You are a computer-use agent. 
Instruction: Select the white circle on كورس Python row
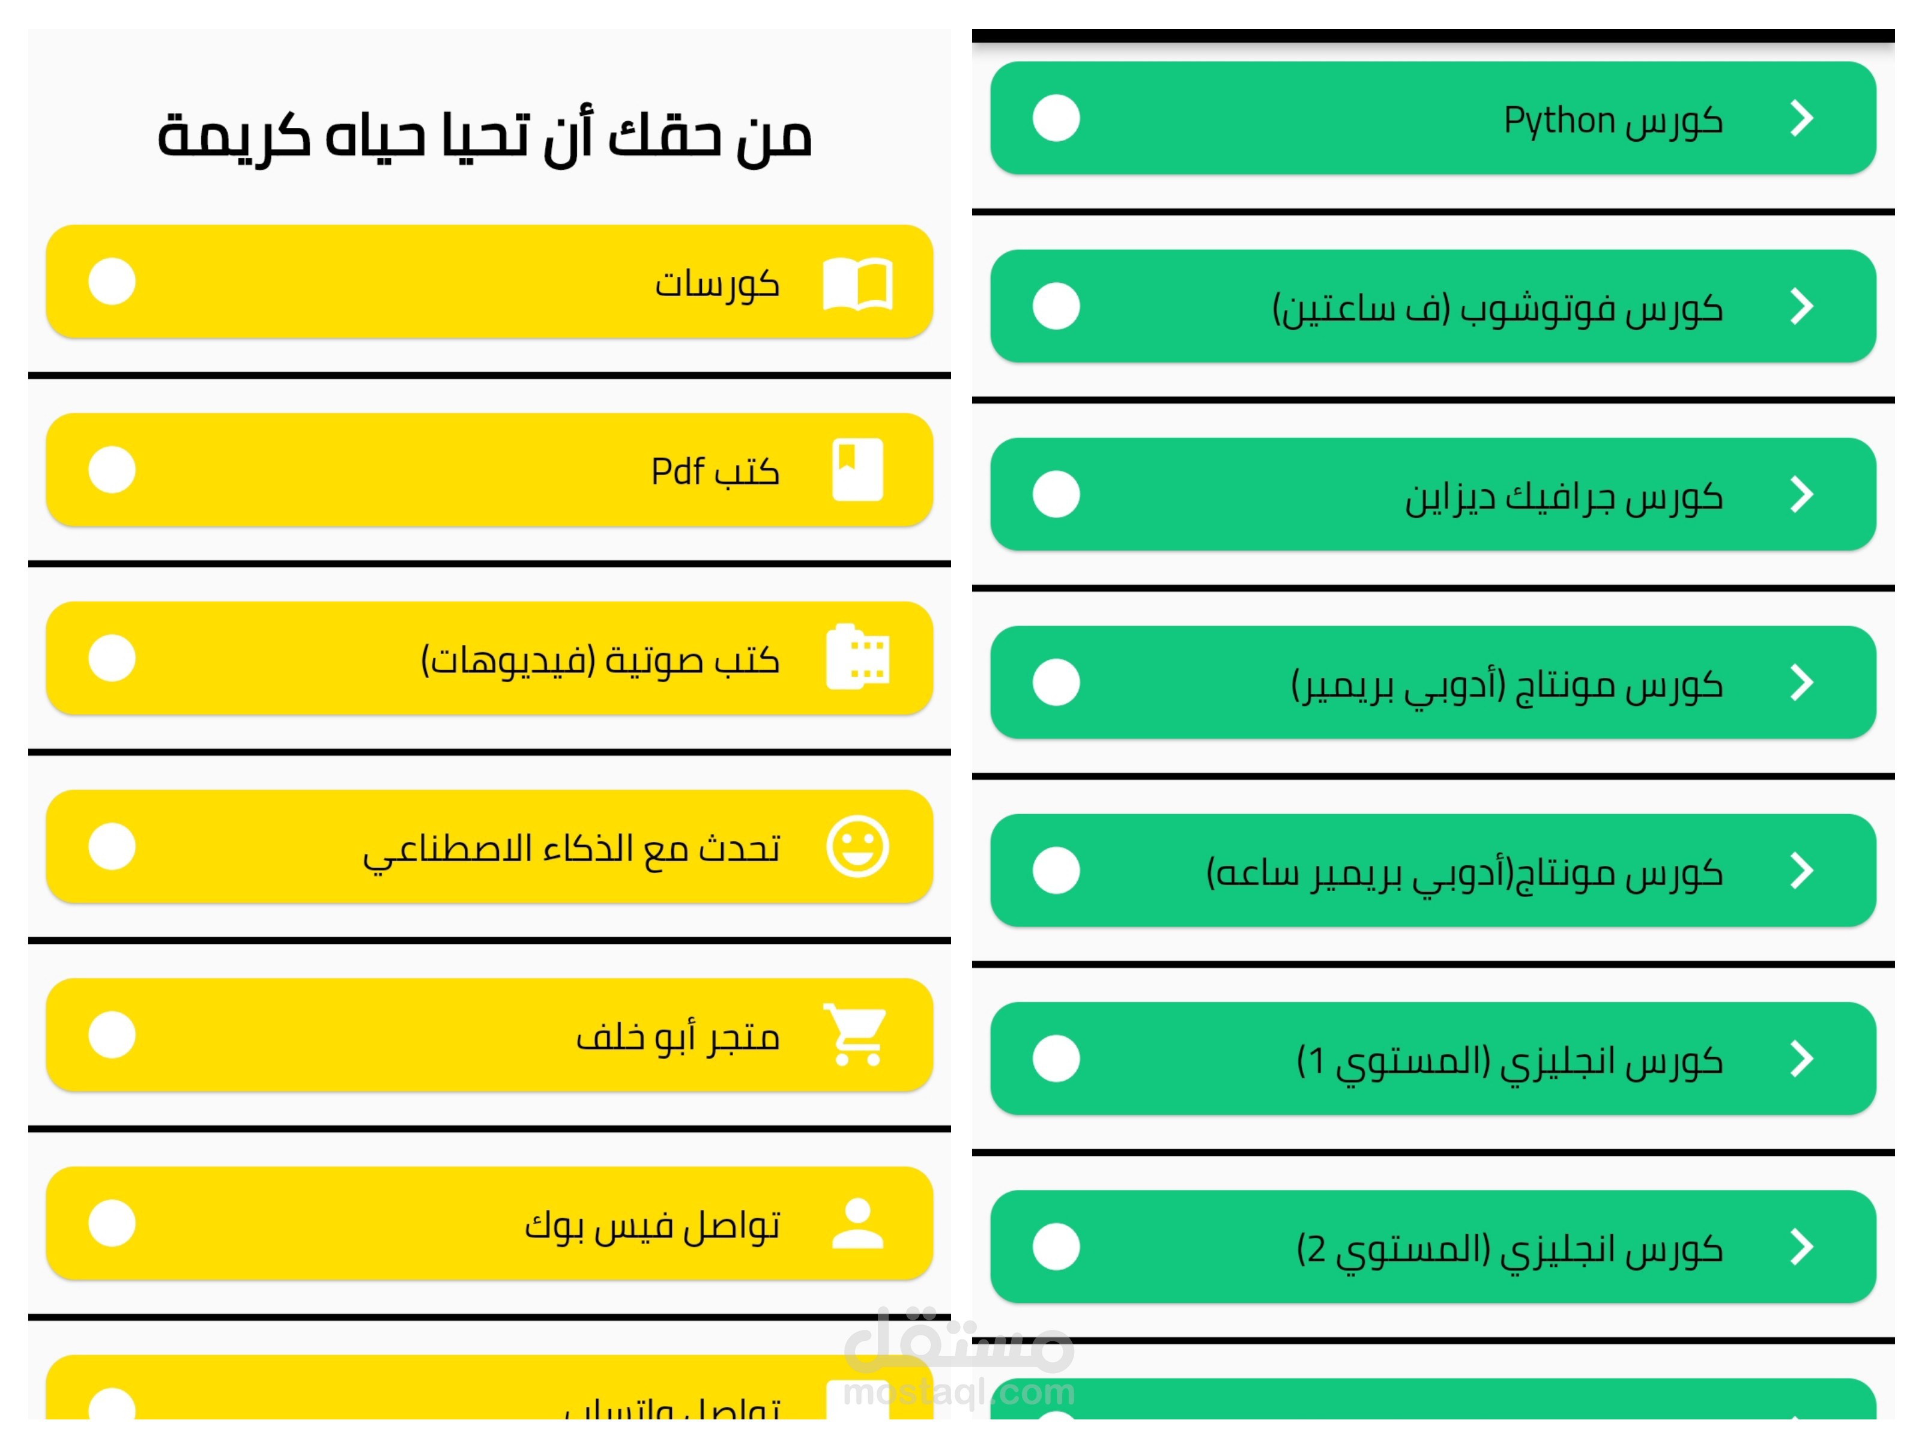(1056, 118)
